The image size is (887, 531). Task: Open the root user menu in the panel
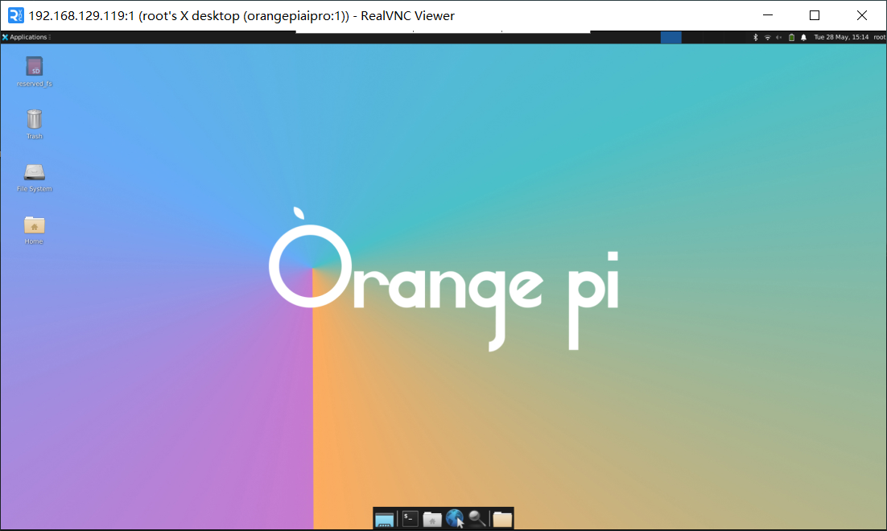879,37
